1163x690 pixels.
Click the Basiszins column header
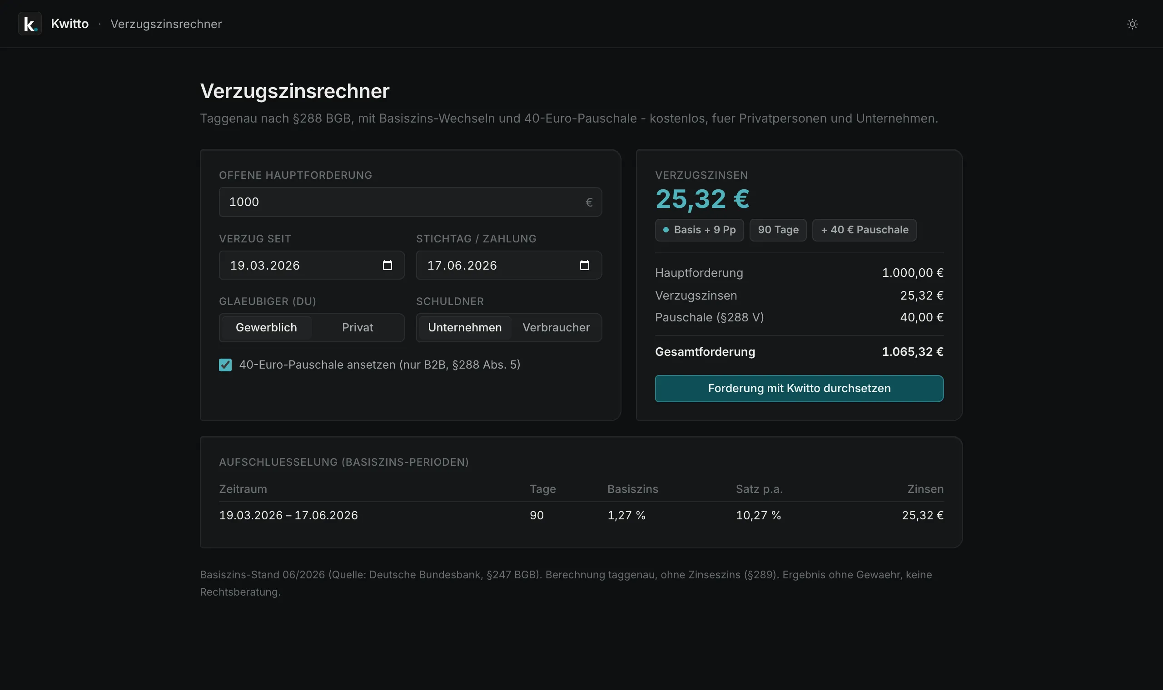click(x=633, y=489)
